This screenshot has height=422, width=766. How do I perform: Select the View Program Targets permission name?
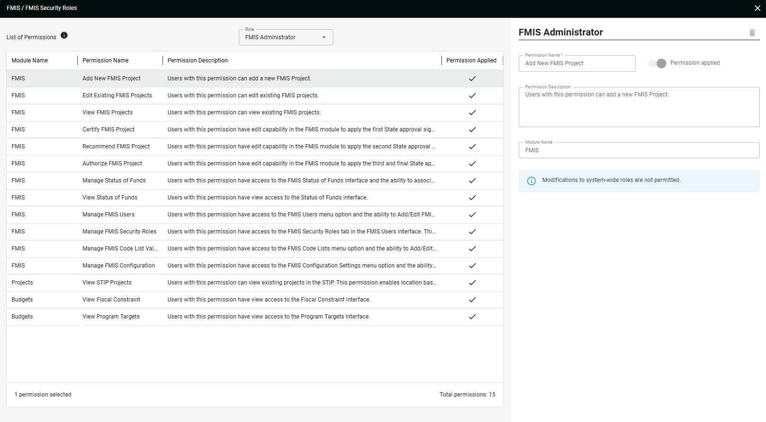click(x=111, y=317)
